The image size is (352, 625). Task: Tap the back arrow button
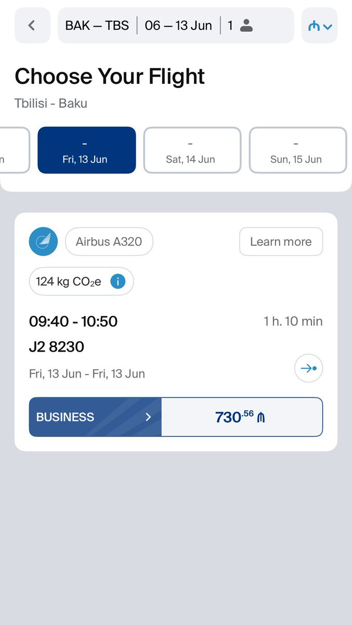click(x=32, y=25)
